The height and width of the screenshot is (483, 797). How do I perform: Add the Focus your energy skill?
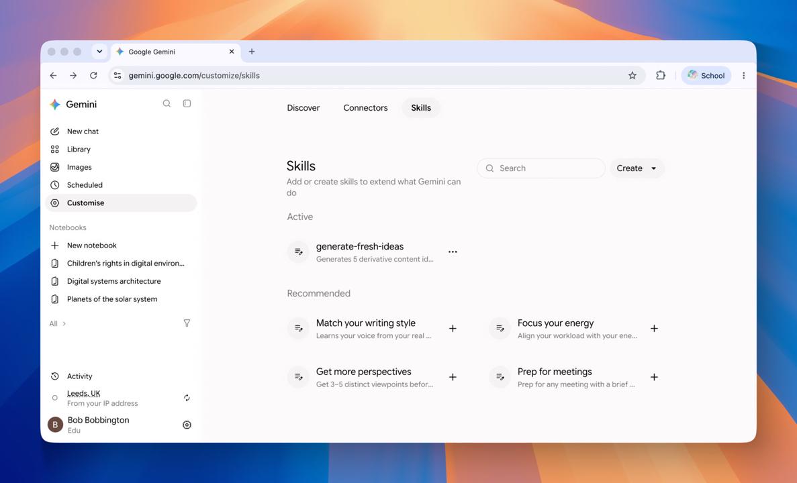click(654, 329)
